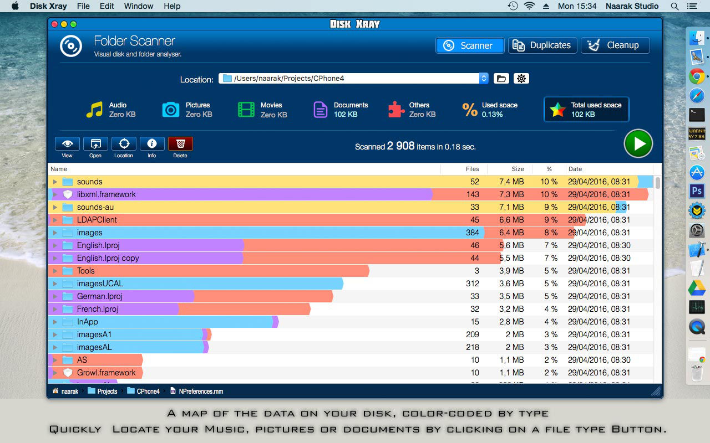Expand the libxml.framework row

click(x=55, y=194)
